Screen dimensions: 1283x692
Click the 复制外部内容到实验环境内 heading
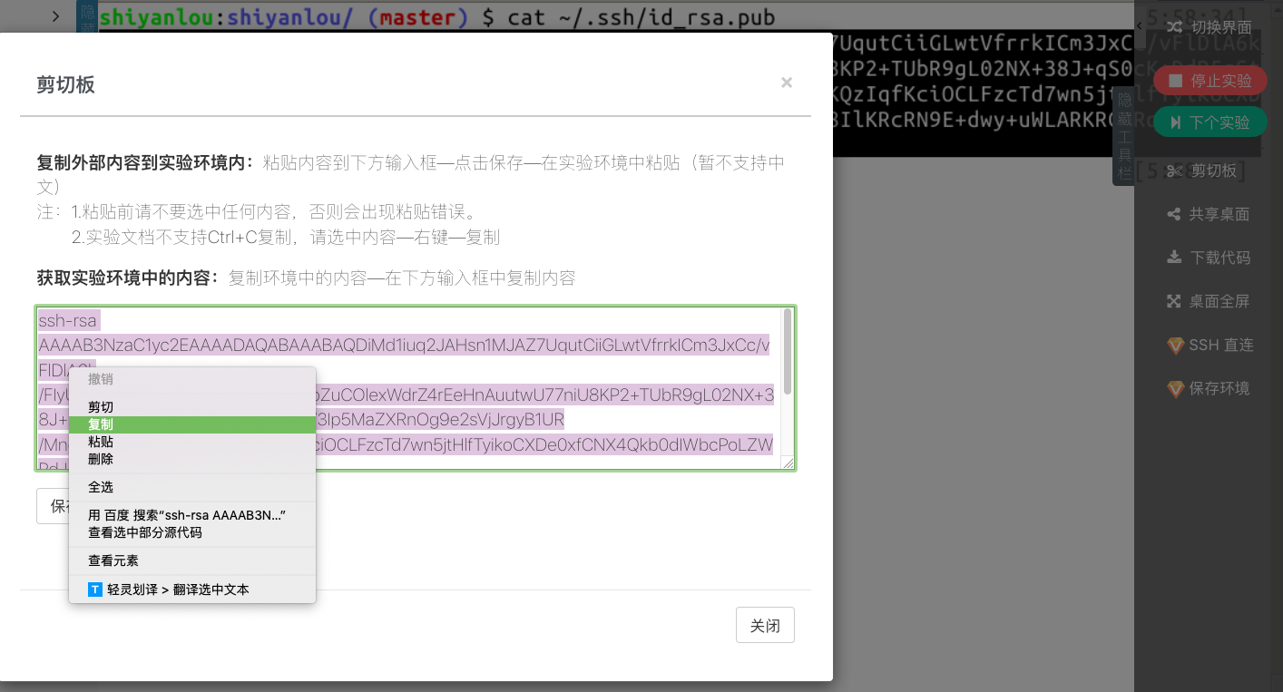[x=146, y=163]
